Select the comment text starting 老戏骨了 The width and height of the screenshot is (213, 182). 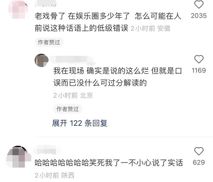point(108,22)
